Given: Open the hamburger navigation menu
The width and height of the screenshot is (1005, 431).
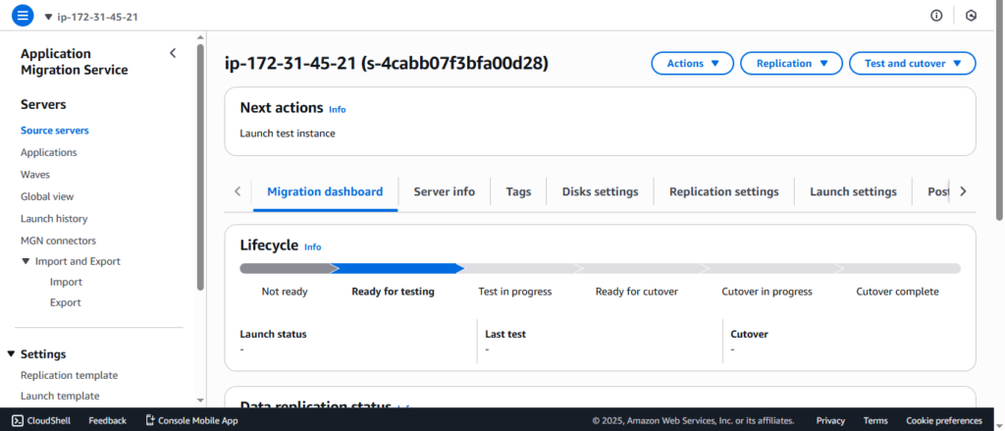Looking at the screenshot, I should click(23, 16).
